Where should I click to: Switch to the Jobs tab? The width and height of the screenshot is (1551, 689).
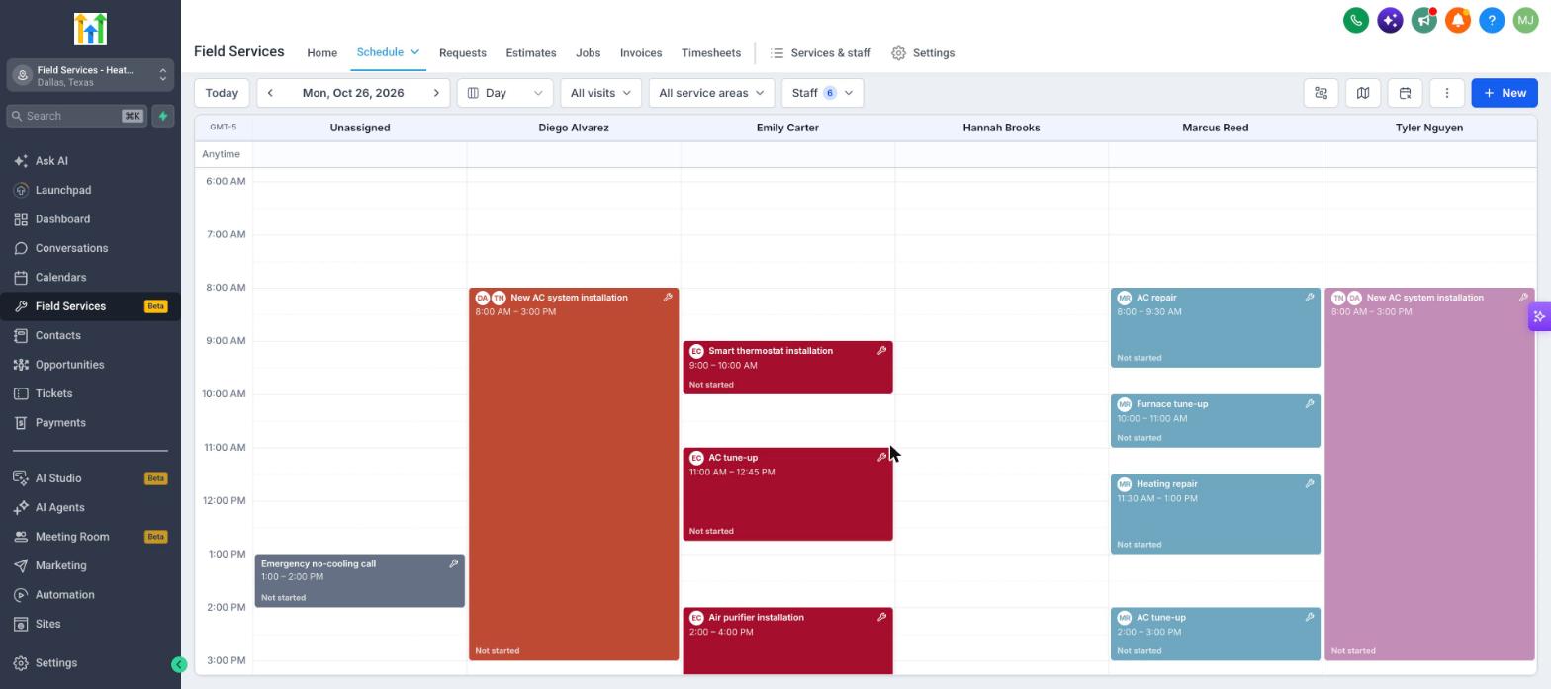(589, 53)
